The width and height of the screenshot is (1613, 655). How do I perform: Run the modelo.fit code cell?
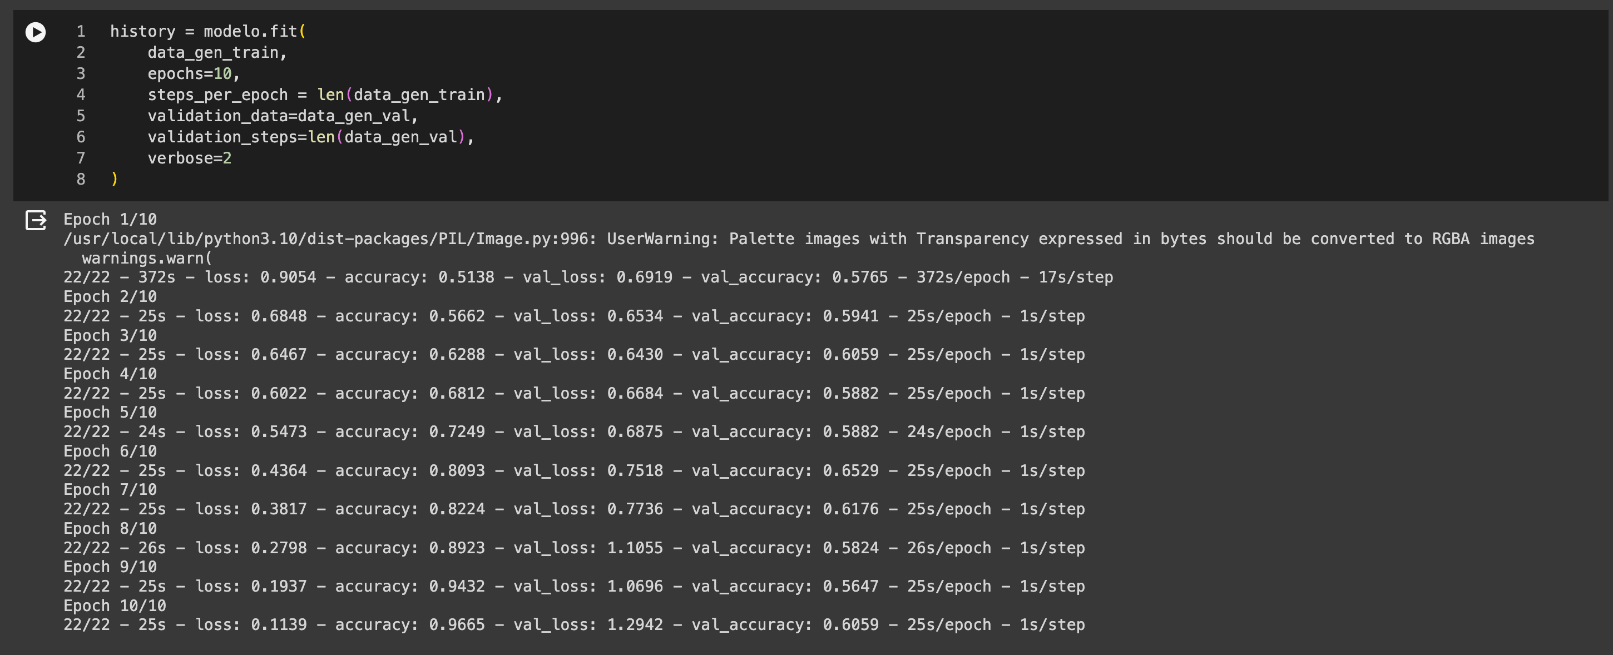point(36,32)
